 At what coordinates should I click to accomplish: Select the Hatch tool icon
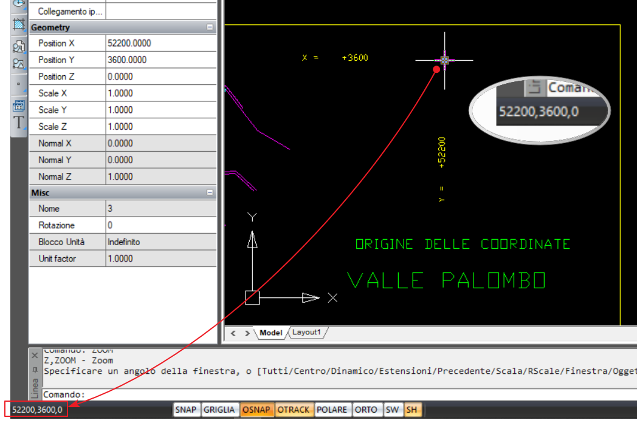point(18,25)
